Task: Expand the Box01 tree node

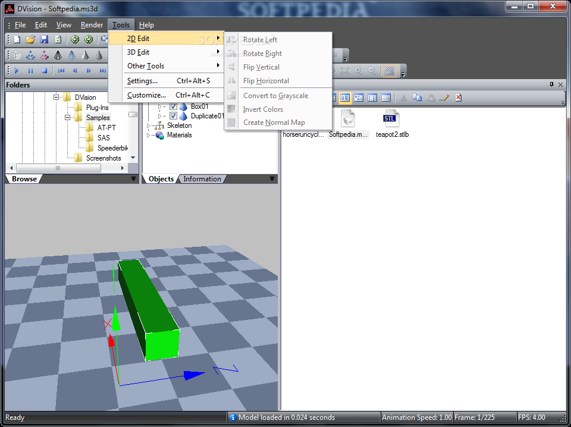Action: (159, 106)
